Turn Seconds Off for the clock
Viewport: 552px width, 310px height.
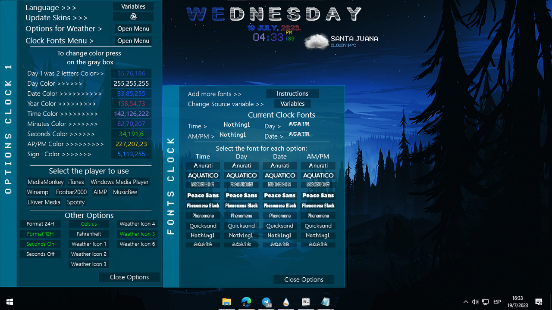pos(40,254)
